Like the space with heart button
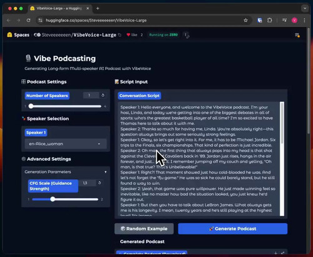This screenshot has width=313, height=257. (132, 35)
